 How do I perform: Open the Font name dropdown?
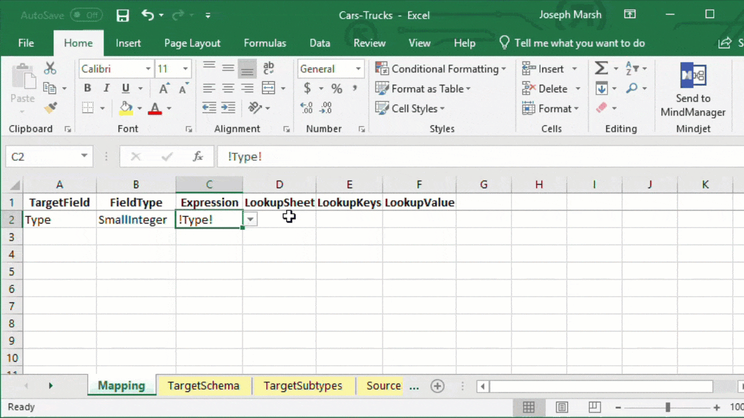pyautogui.click(x=148, y=69)
